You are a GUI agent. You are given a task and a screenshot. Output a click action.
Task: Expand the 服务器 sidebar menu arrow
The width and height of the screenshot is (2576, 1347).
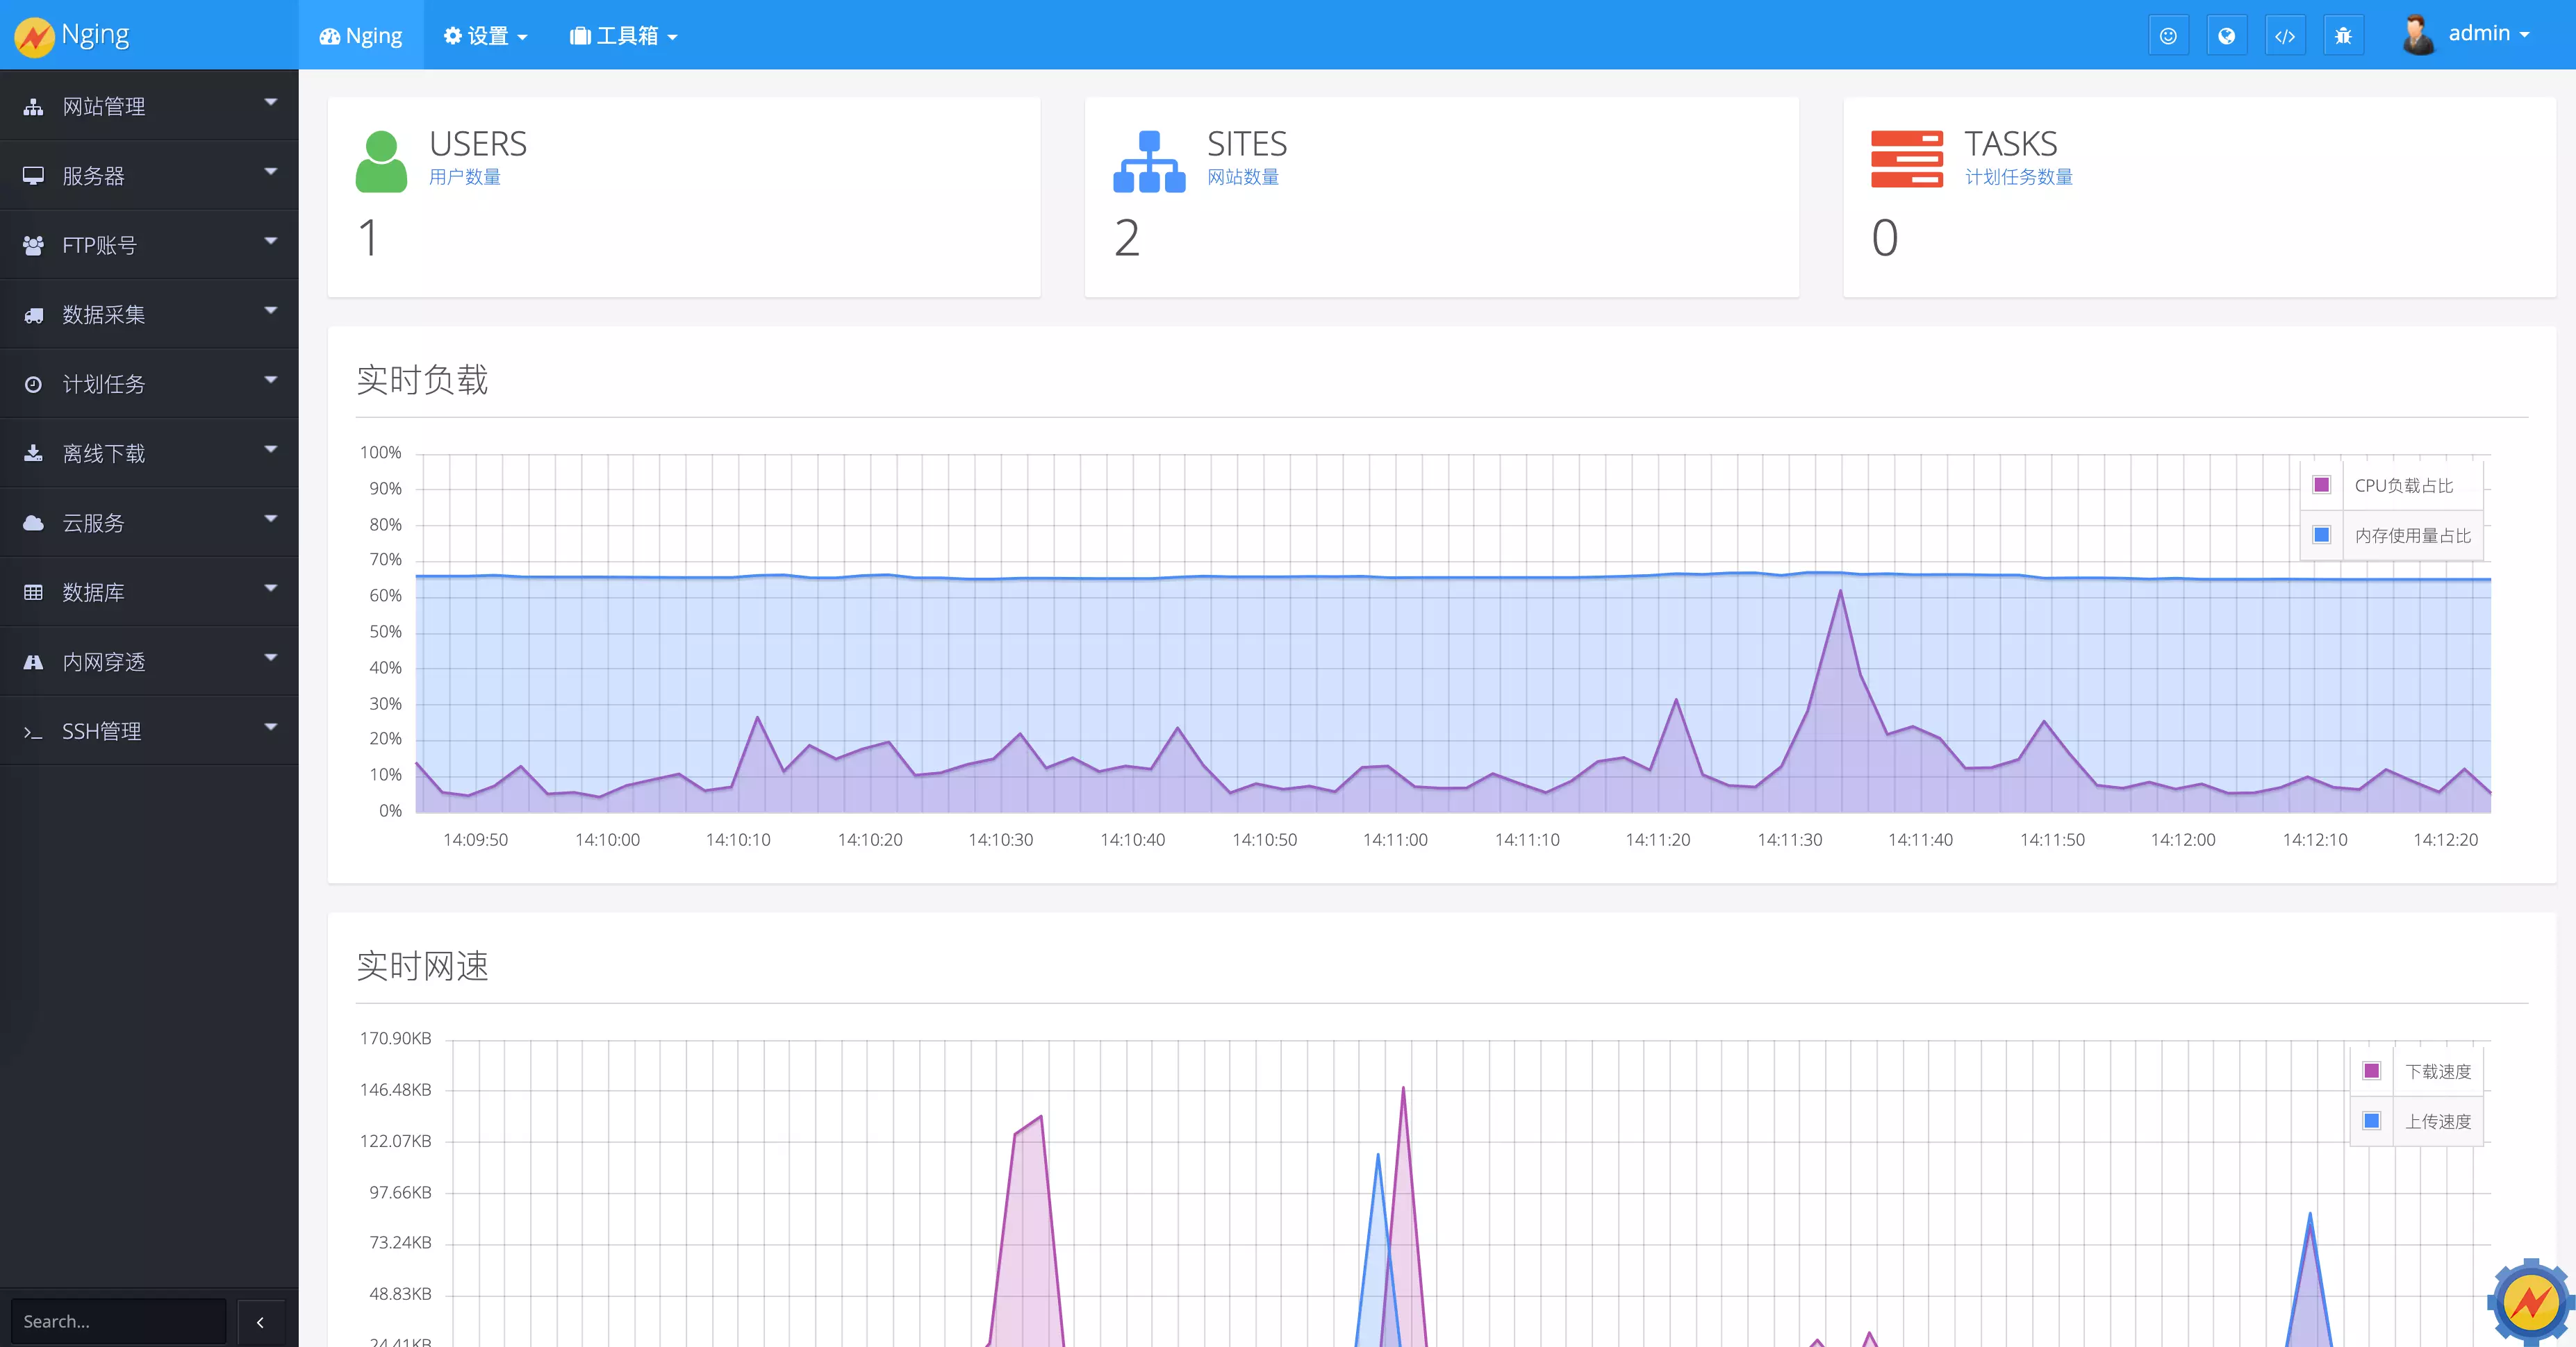tap(270, 172)
